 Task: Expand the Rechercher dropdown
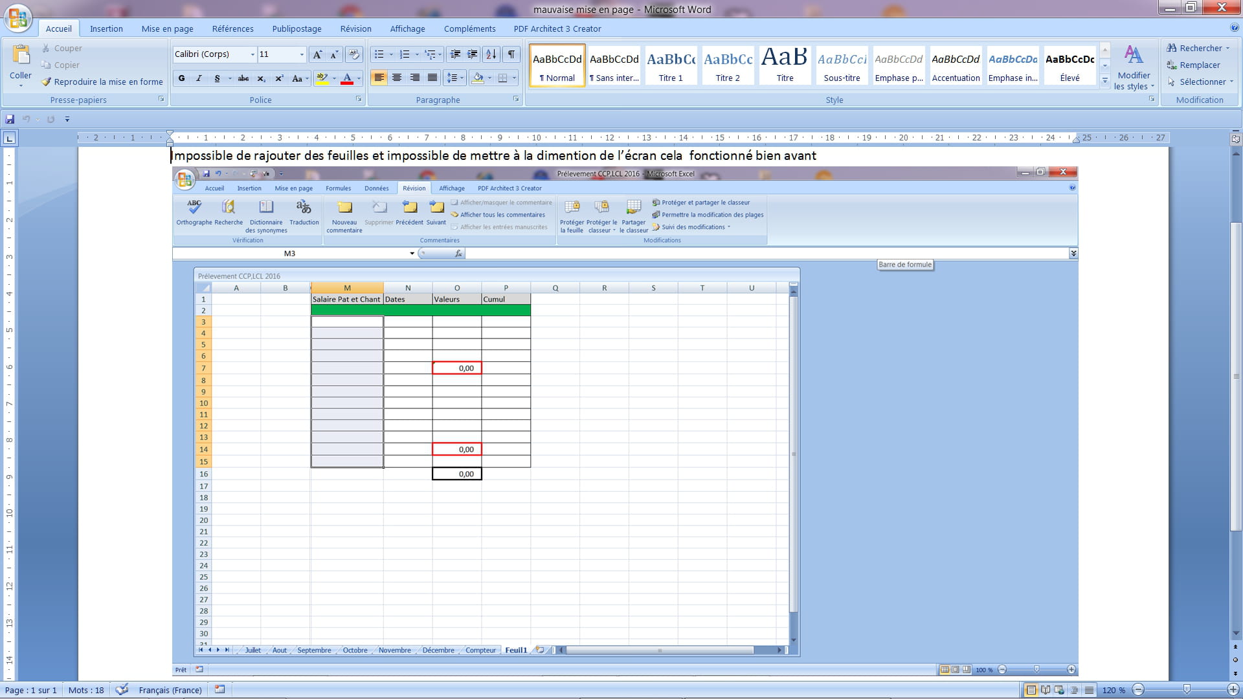click(x=1227, y=49)
